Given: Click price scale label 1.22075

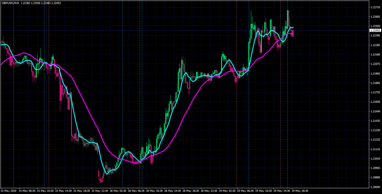Looking at the screenshot, I should [375, 64].
